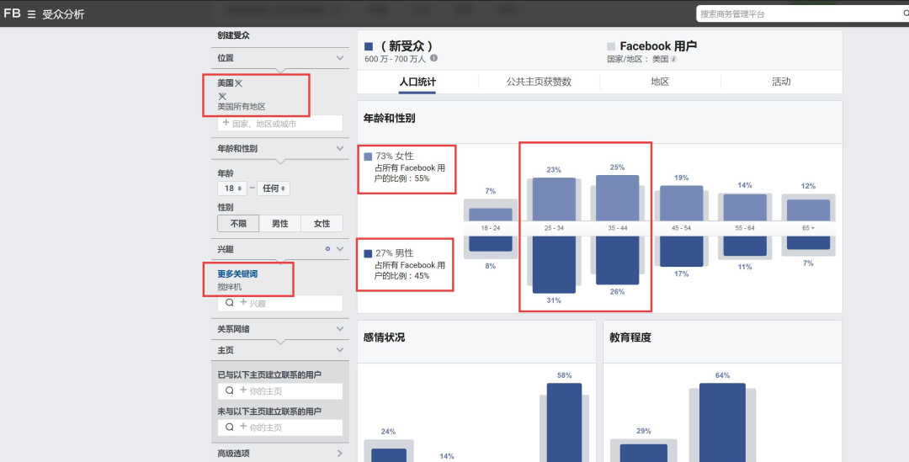Click the 教育程度 panel heading

tap(630, 337)
